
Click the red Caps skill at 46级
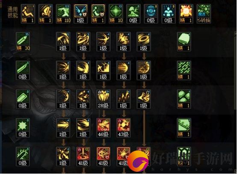click(x=104, y=128)
